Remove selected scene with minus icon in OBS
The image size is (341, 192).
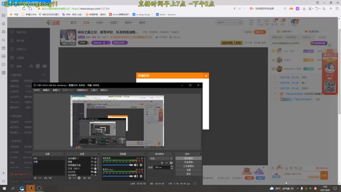point(40,178)
